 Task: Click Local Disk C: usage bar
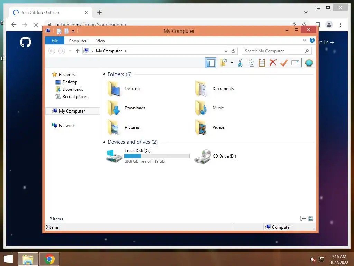157,156
